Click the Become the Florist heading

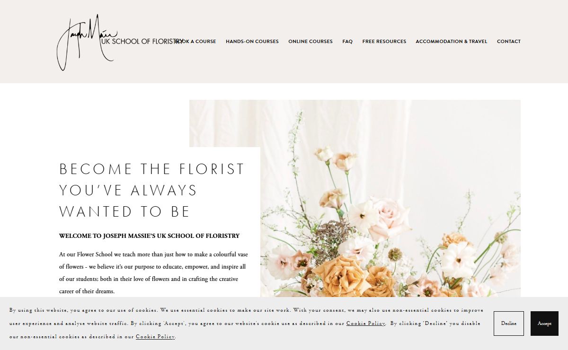(152, 190)
